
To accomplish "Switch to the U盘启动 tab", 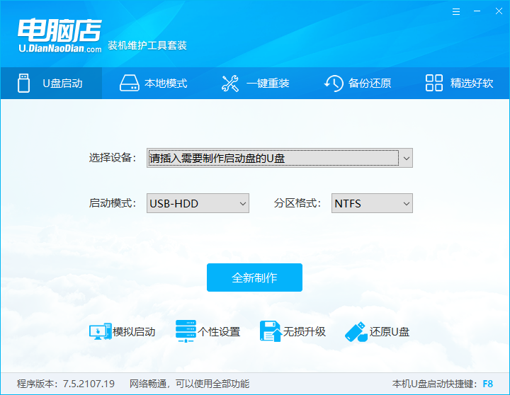I will tap(52, 84).
